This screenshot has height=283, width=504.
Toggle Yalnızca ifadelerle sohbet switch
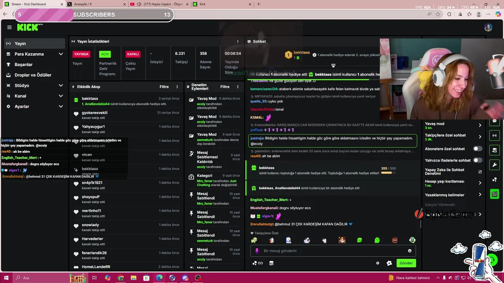[478, 160]
